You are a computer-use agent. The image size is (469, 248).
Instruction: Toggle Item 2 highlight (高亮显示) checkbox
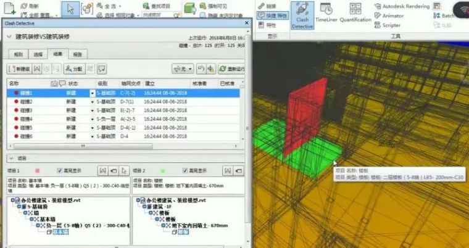(185, 171)
